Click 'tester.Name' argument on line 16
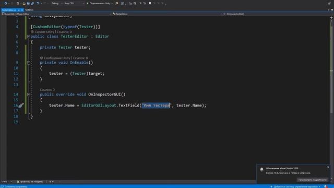This screenshot has height=188, width=334. [x=189, y=105]
